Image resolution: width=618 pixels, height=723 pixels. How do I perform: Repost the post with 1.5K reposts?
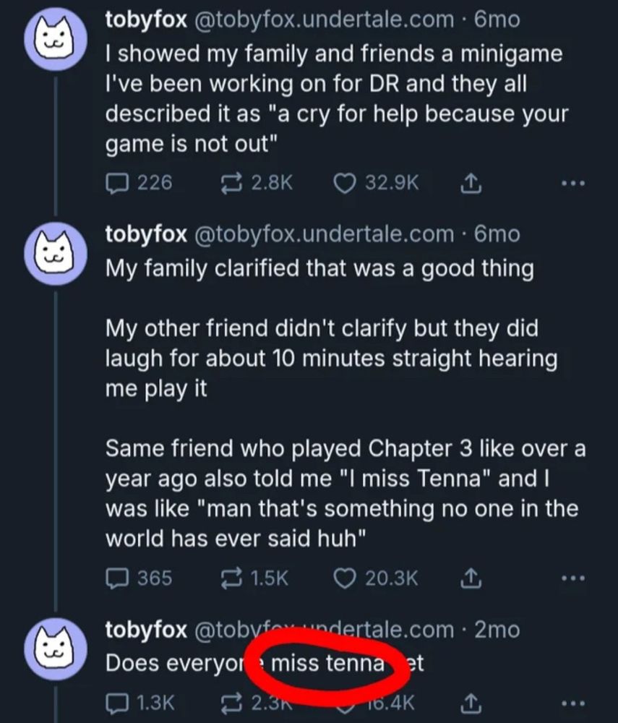[255, 578]
